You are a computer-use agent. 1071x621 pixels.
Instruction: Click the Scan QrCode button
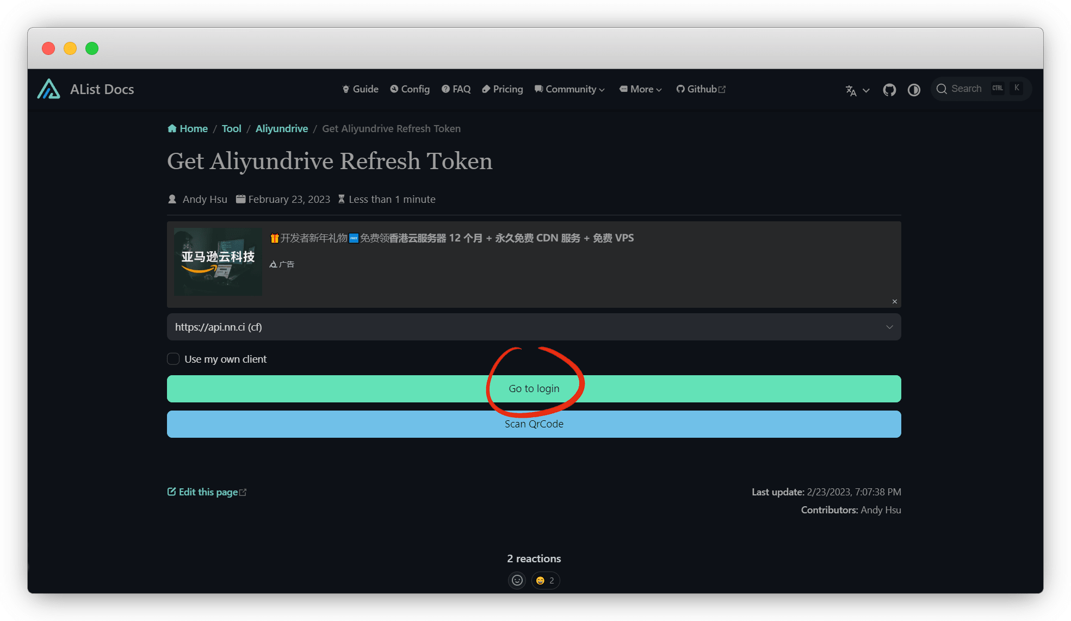(x=534, y=424)
